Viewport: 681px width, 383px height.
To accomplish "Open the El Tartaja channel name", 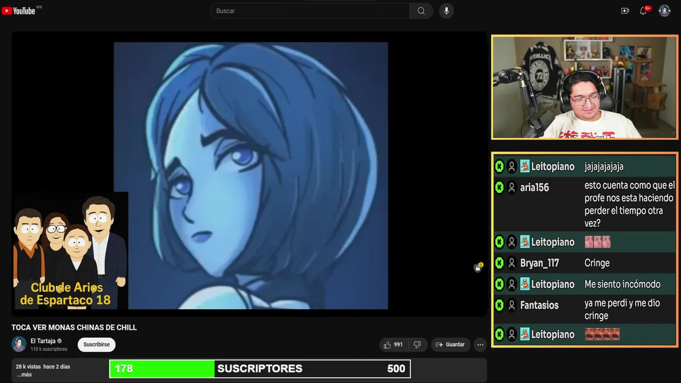I will click(x=43, y=341).
